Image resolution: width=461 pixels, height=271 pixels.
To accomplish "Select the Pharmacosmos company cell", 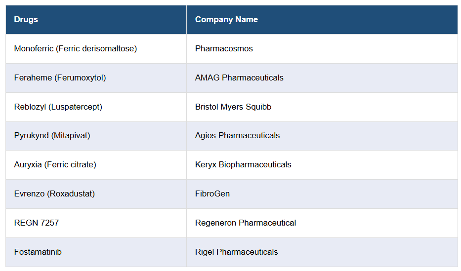I will tap(224, 49).
